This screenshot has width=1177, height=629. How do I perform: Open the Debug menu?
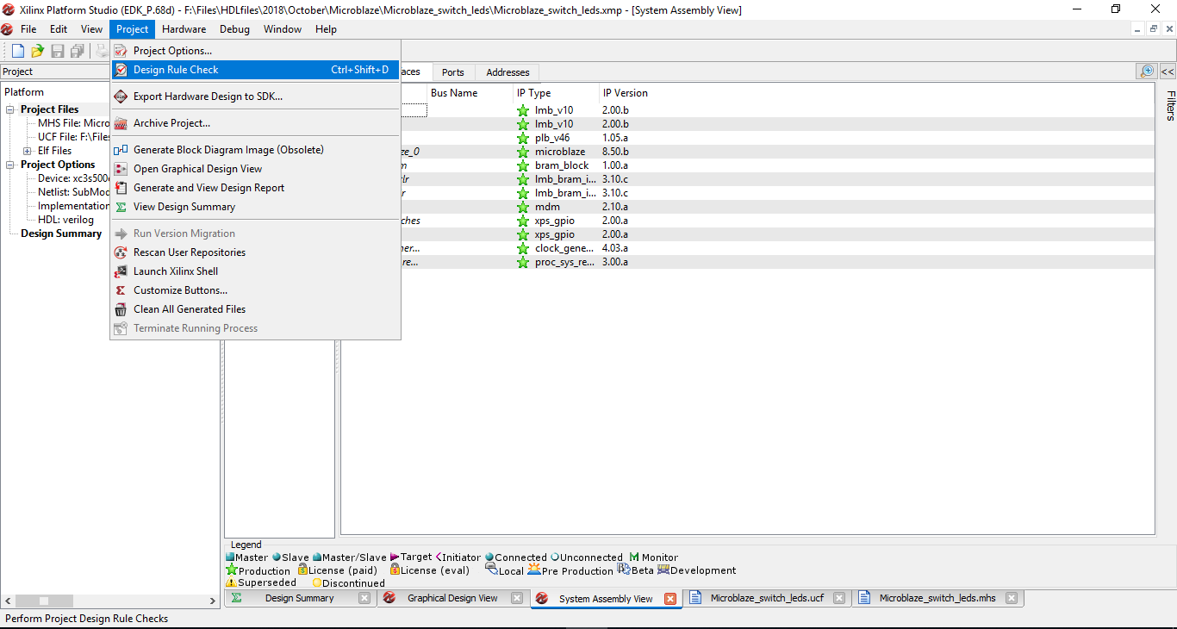(x=234, y=29)
